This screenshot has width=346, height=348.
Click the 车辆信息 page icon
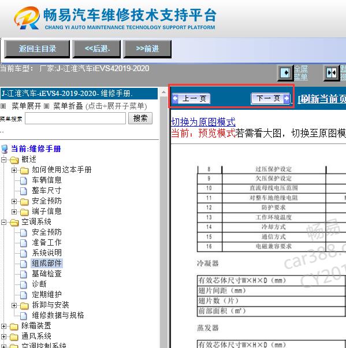pos(24,180)
